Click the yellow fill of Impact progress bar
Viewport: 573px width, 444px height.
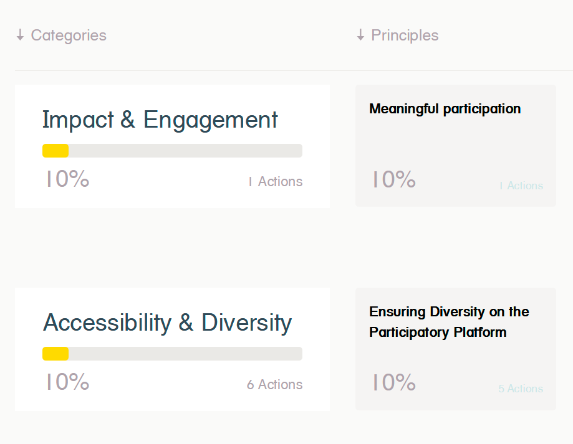click(55, 151)
